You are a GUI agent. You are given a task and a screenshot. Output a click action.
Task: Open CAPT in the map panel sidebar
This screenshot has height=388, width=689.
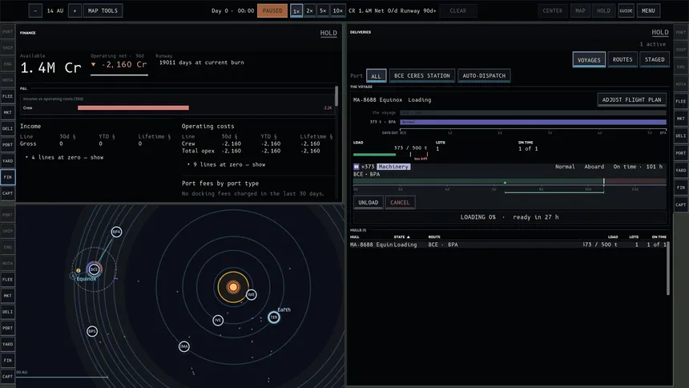tap(7, 377)
